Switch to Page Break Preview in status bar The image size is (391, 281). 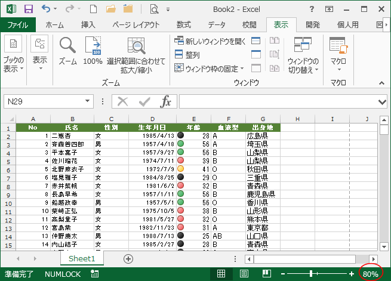click(266, 274)
